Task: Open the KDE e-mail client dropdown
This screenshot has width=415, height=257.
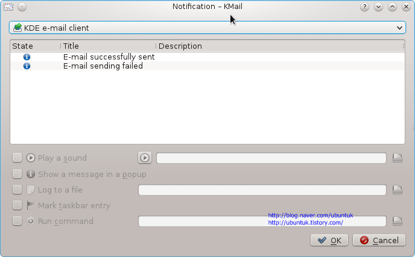Action: (207, 28)
